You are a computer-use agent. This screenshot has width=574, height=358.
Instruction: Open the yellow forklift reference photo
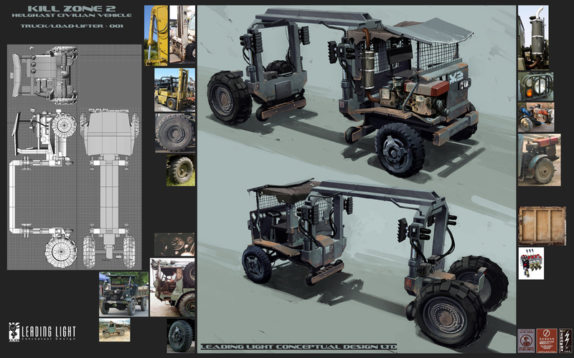174,89
